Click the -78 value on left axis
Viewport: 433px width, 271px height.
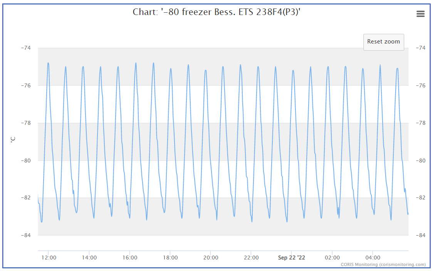[x=25, y=123]
